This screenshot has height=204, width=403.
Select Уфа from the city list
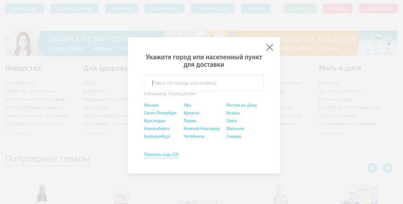coord(187,105)
